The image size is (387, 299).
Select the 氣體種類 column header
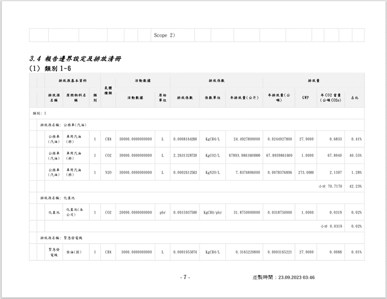pos(108,90)
